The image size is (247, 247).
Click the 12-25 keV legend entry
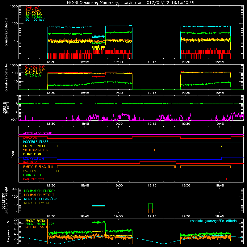[x=34, y=14]
